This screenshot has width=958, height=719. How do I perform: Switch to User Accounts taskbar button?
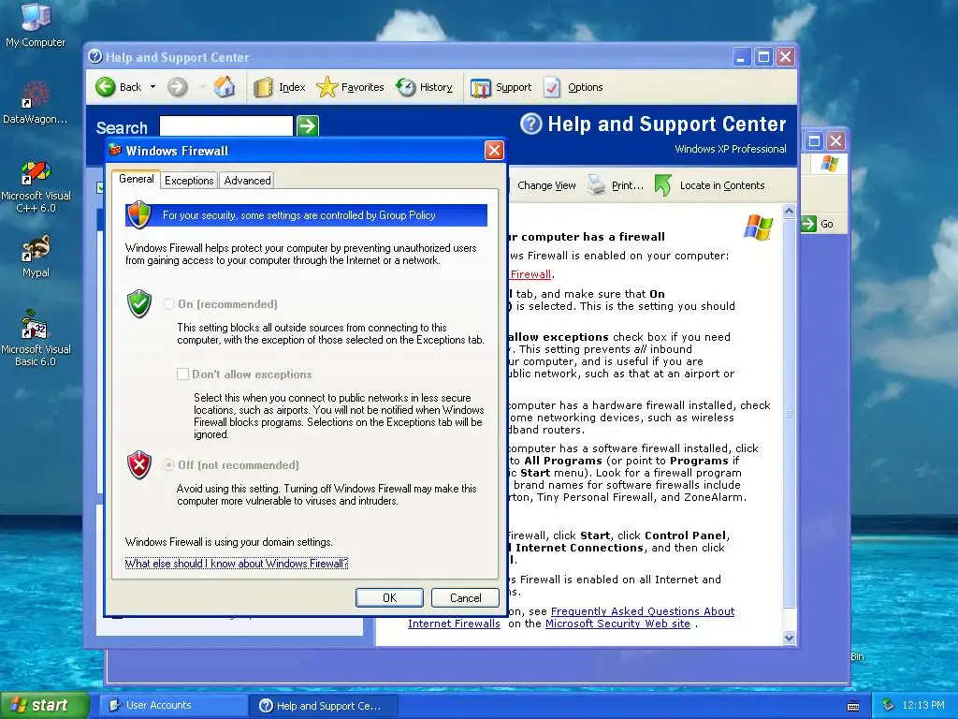coord(173,705)
